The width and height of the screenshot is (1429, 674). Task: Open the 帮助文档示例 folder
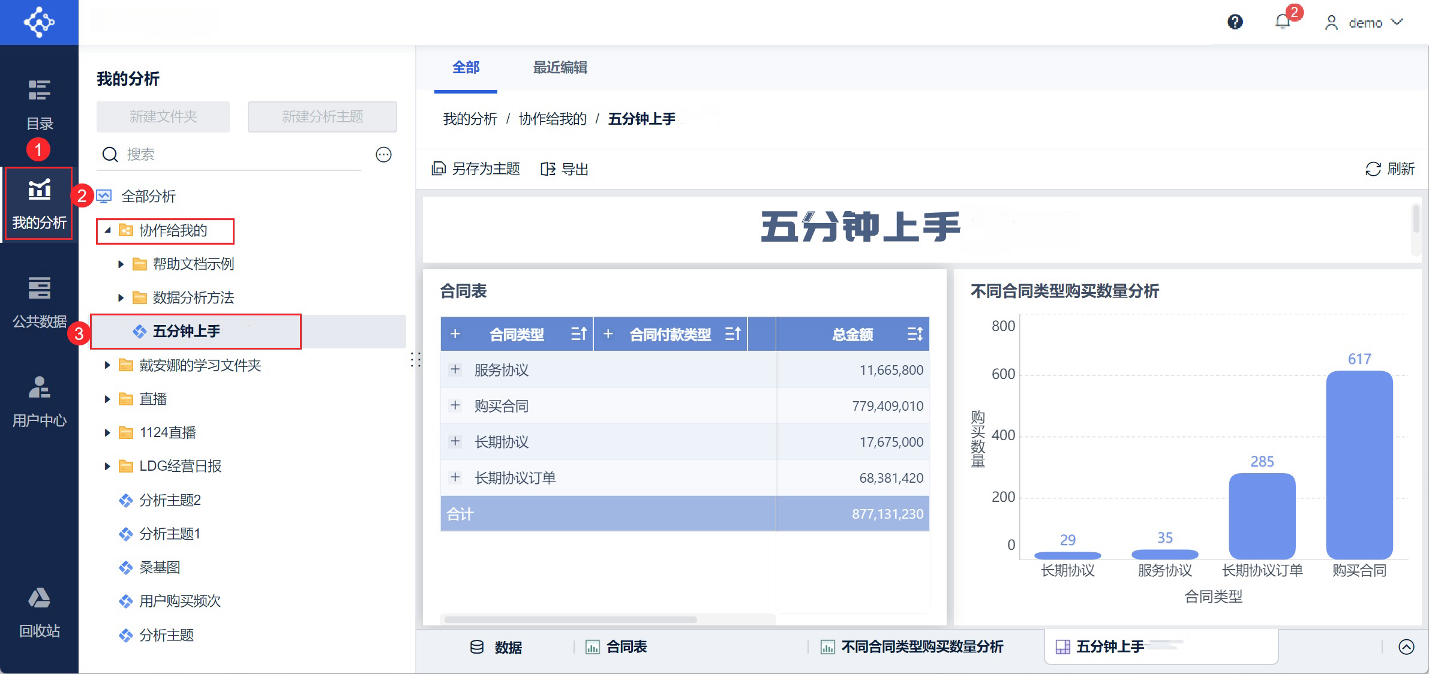(x=193, y=264)
